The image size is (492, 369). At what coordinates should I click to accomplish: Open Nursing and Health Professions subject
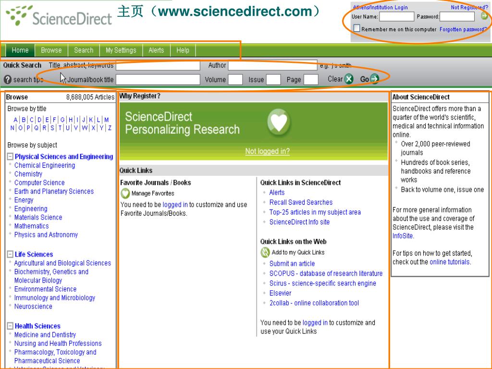(58, 343)
